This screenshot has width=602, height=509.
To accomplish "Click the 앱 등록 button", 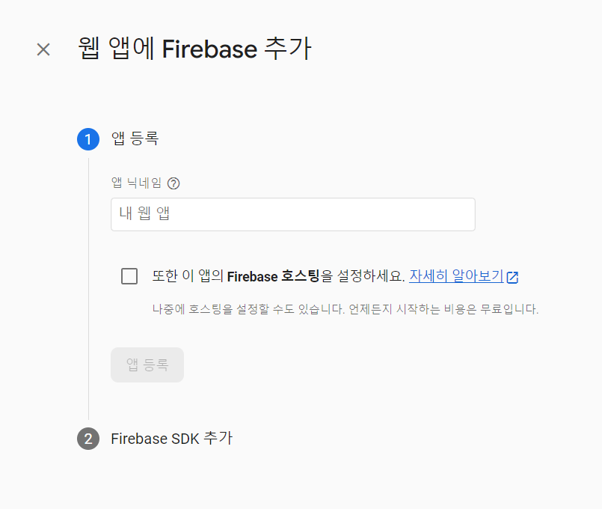I will pos(147,365).
